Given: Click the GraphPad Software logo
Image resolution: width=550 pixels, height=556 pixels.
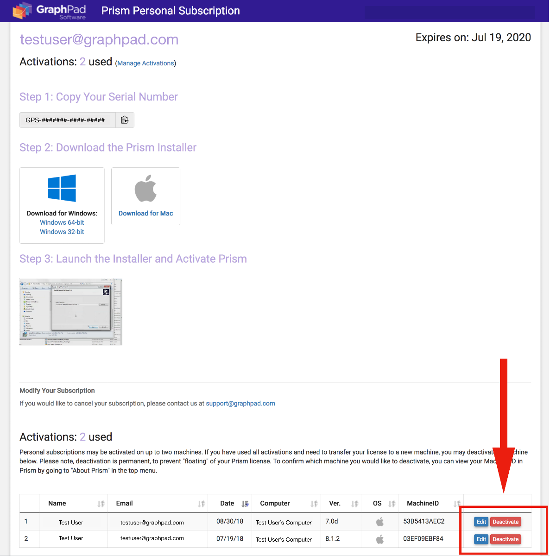Looking at the screenshot, I should [49, 11].
